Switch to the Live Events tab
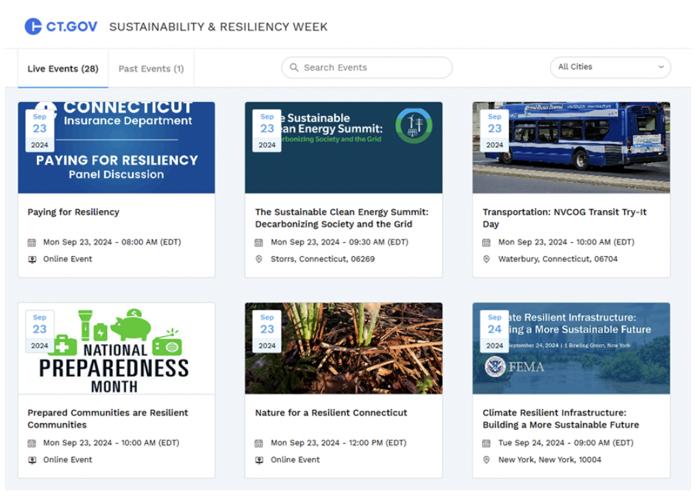The width and height of the screenshot is (696, 497). pos(63,68)
